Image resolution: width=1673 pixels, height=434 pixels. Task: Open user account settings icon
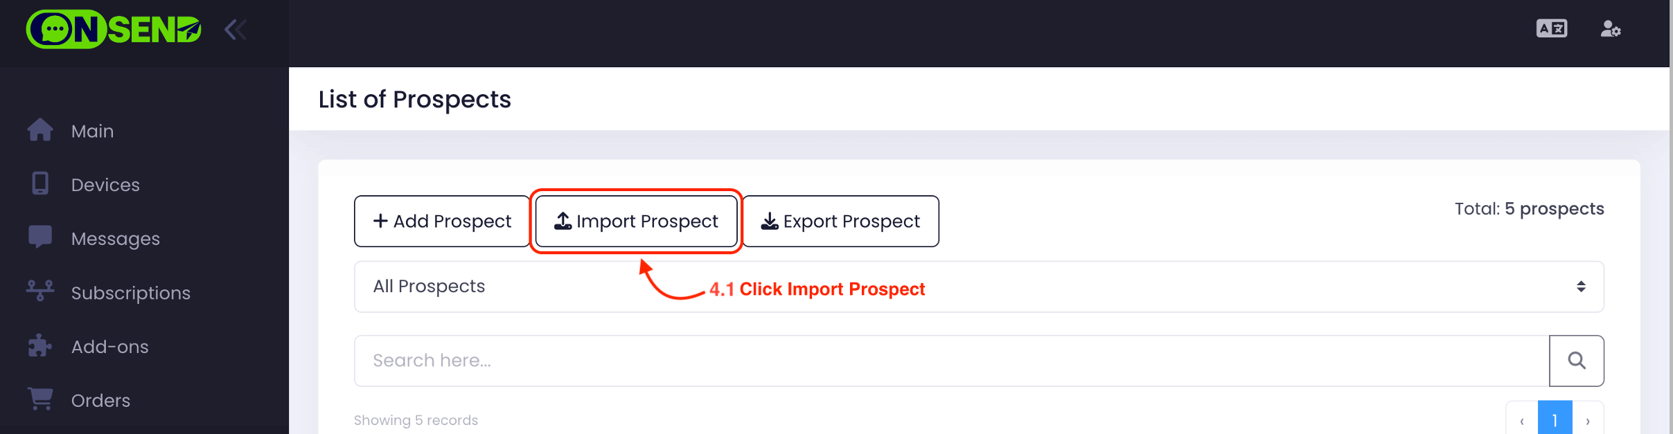click(x=1610, y=29)
